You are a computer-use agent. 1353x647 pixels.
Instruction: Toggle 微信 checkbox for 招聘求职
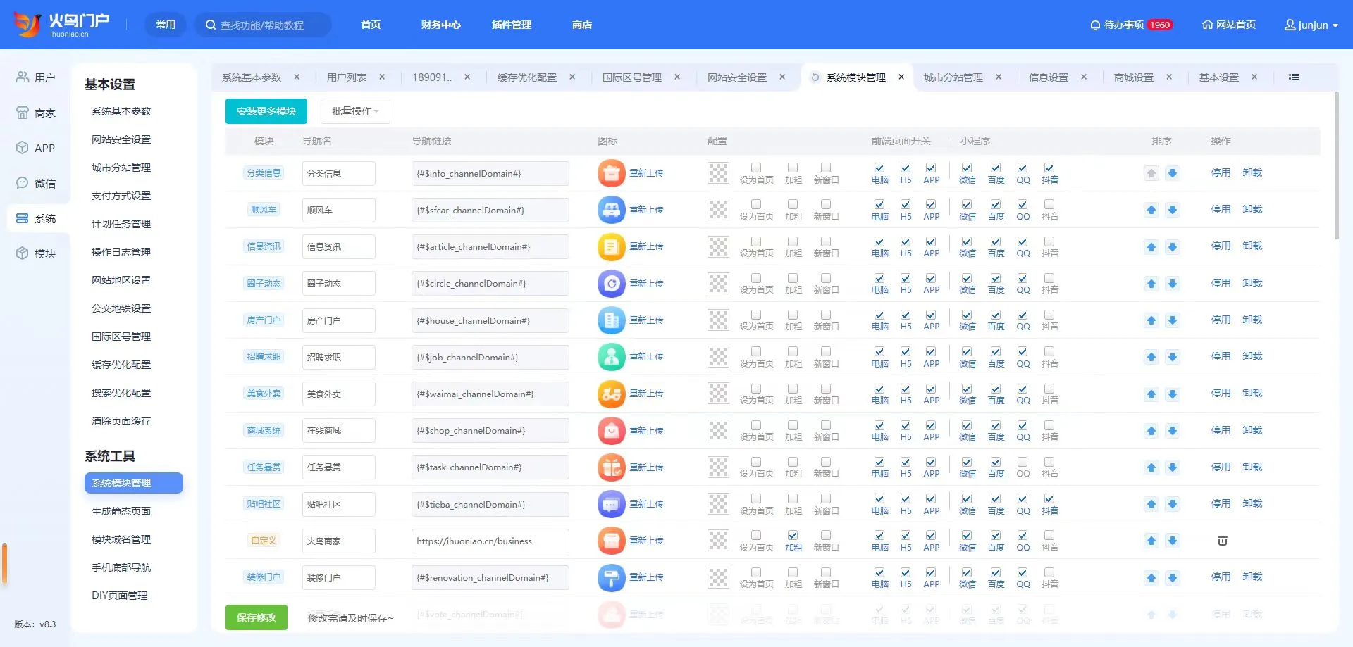[967, 351]
